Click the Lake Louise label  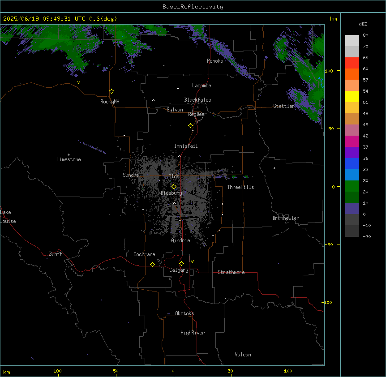[8, 217]
